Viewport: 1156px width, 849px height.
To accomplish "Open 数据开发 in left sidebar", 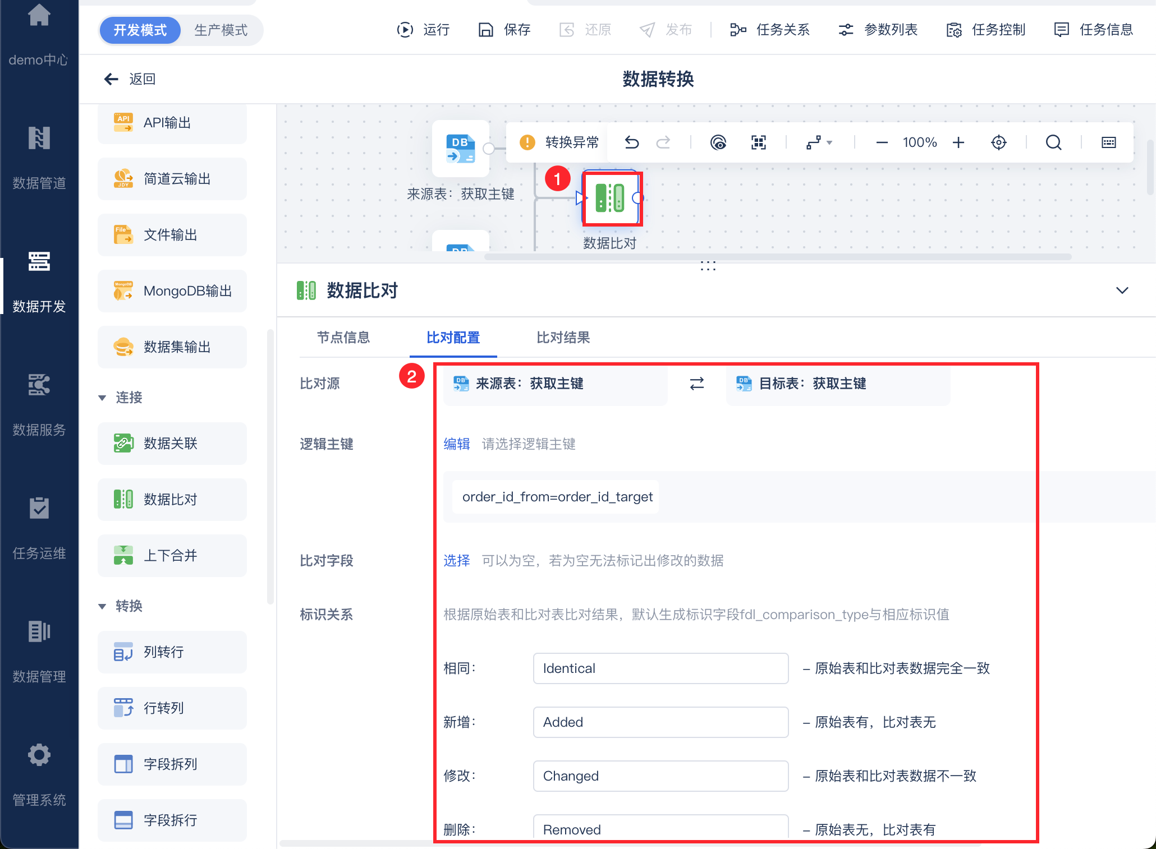I will coord(39,280).
